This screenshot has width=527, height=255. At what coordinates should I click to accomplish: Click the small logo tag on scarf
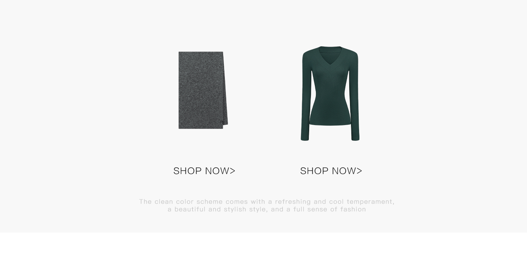coord(222,122)
